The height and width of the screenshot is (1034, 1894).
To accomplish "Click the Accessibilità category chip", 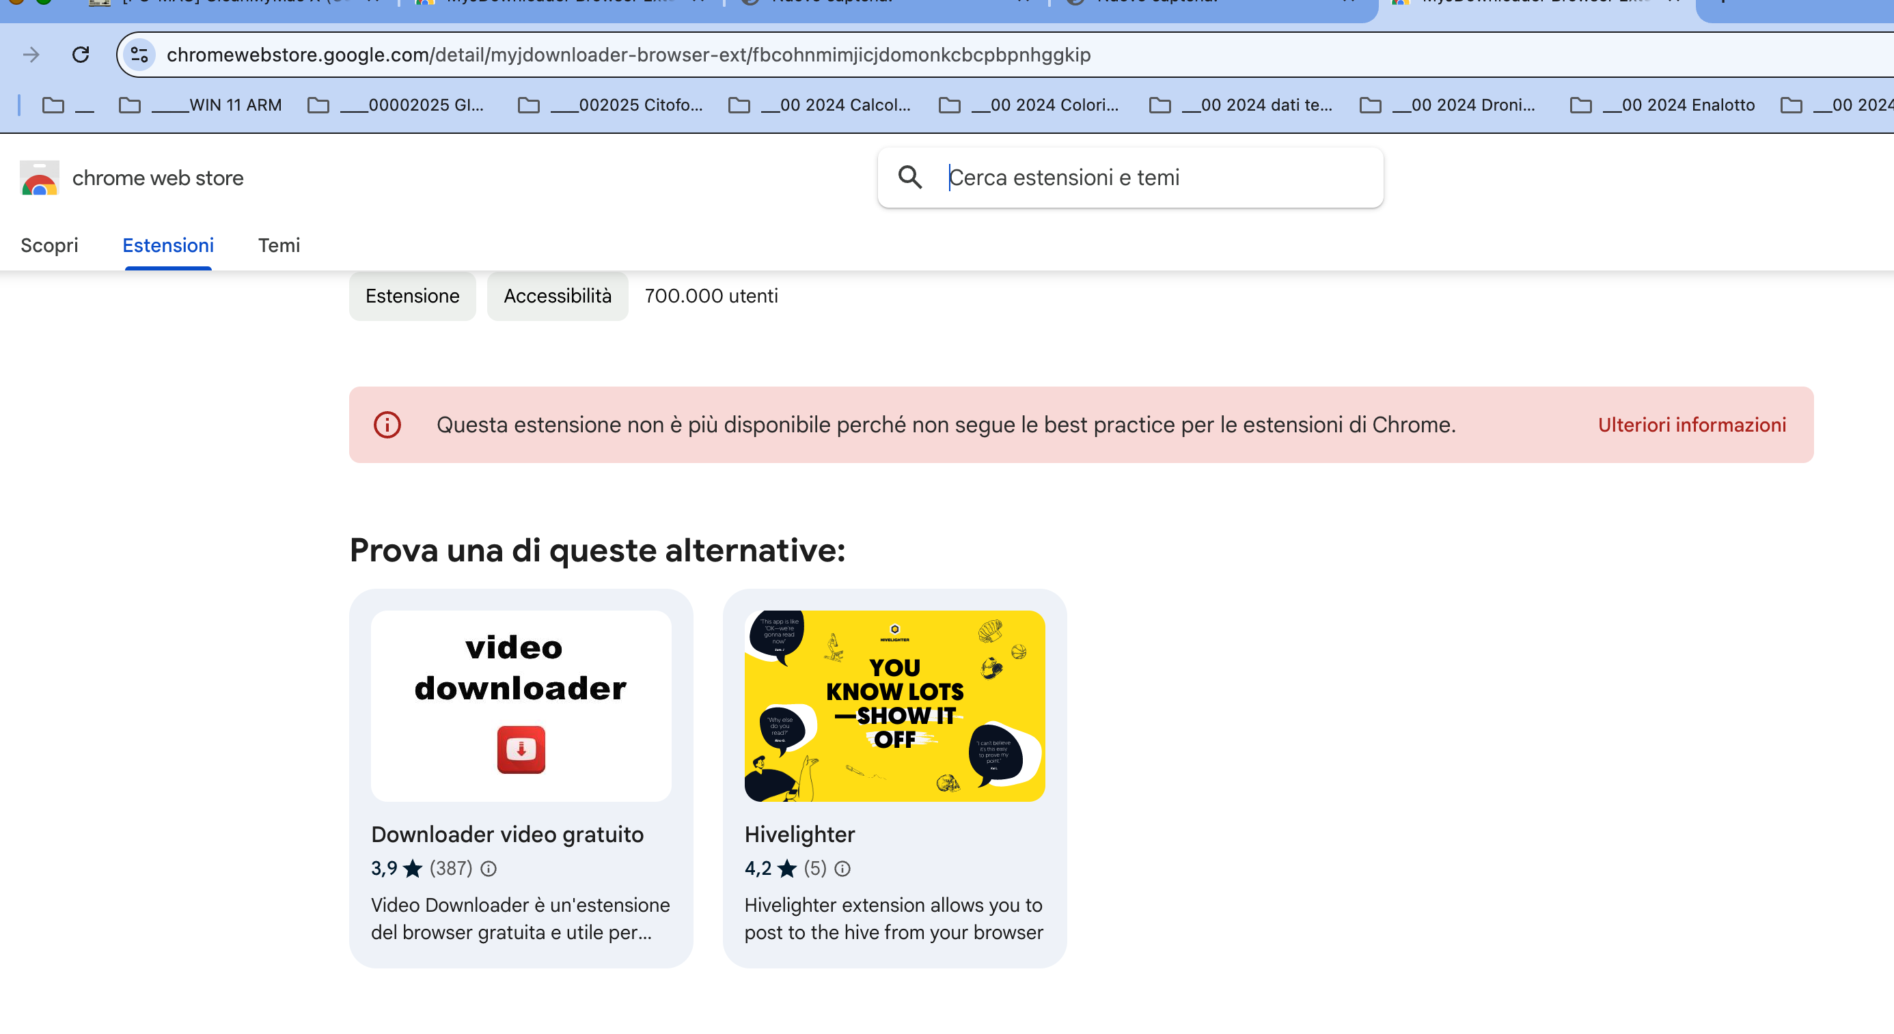I will click(x=558, y=296).
